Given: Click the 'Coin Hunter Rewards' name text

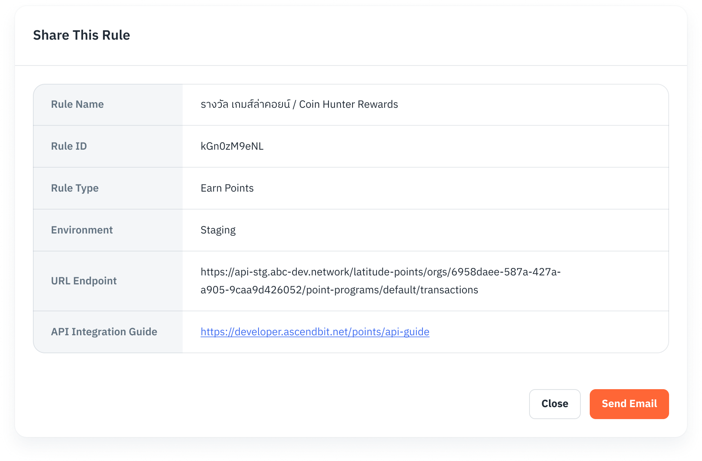Looking at the screenshot, I should coord(348,104).
